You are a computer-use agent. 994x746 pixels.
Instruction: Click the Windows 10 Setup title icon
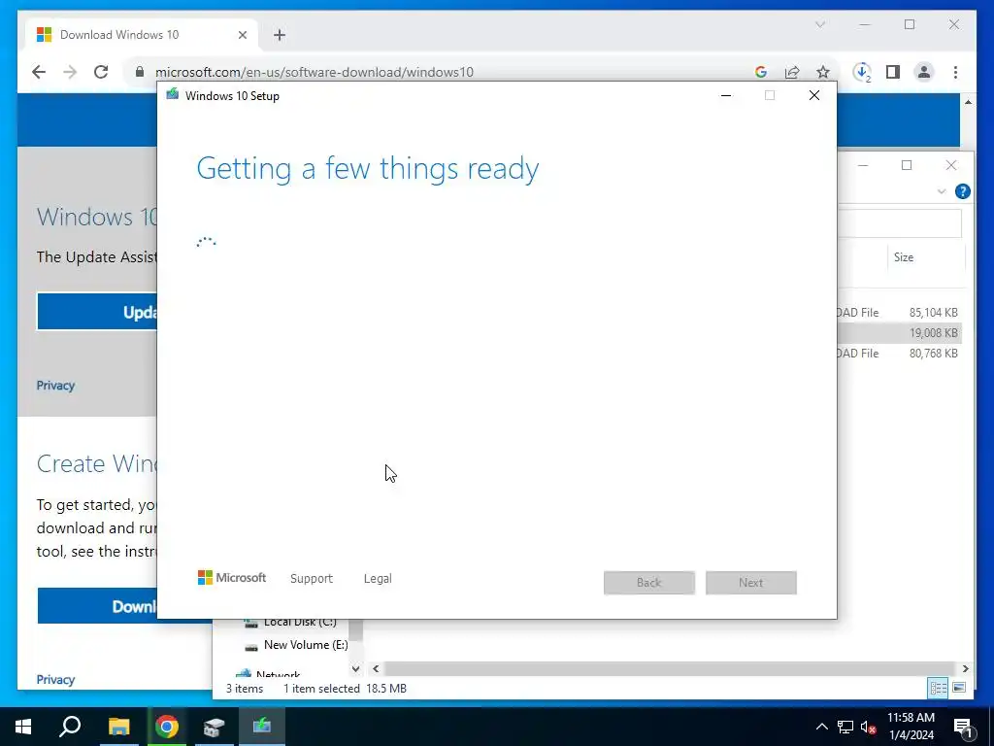coord(173,95)
